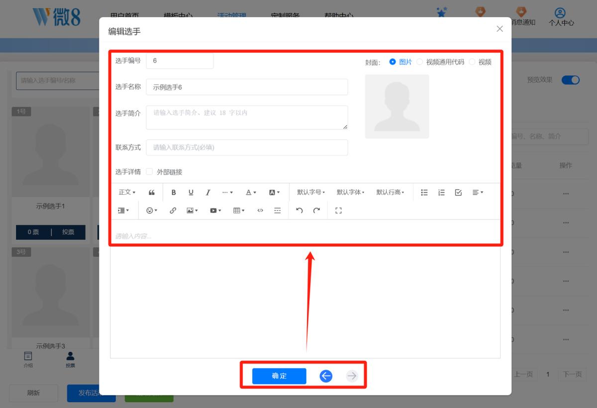This screenshot has height=408, width=597.
Task: Expand the more text styles menu
Action: [x=227, y=193]
